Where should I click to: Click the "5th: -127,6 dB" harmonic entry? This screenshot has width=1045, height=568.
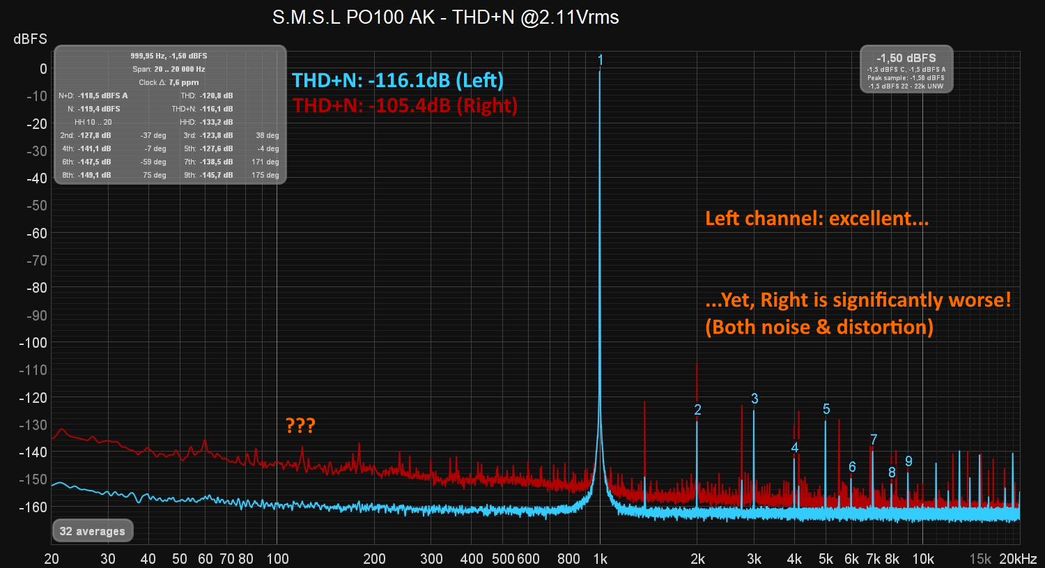[x=208, y=148]
